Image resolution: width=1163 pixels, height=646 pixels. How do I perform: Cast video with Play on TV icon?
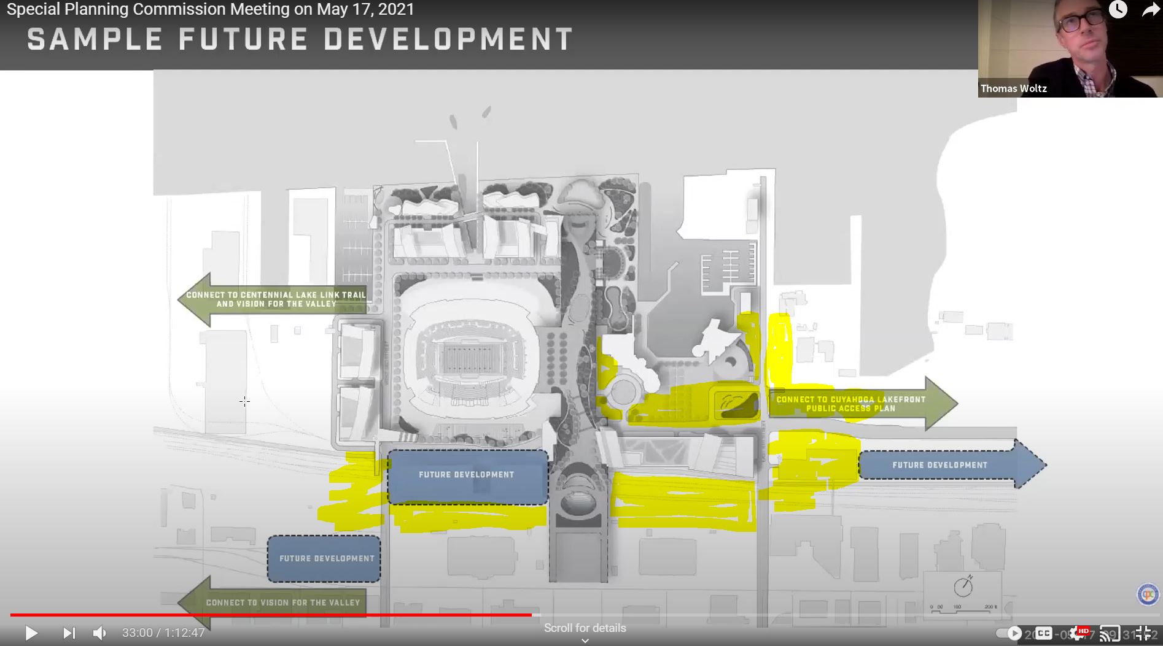point(1109,633)
